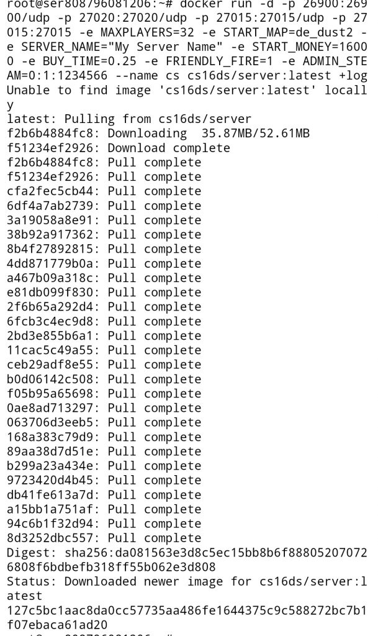
Task: Click the container ID starting with 127c5bc1aac8
Action: [187, 617]
